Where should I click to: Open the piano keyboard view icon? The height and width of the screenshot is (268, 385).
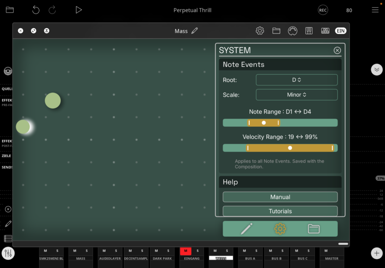309,31
